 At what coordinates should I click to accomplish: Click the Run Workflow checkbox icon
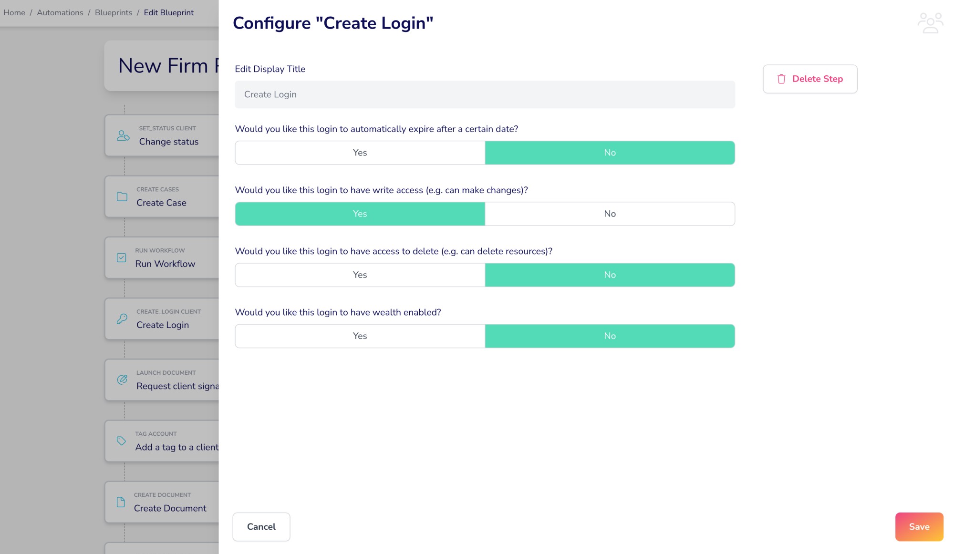tap(122, 257)
